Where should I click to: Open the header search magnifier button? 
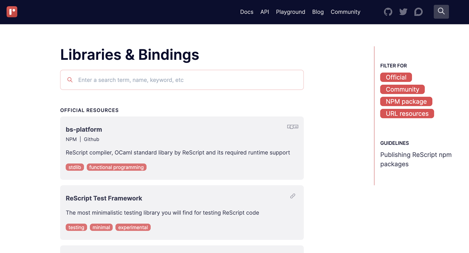441,12
